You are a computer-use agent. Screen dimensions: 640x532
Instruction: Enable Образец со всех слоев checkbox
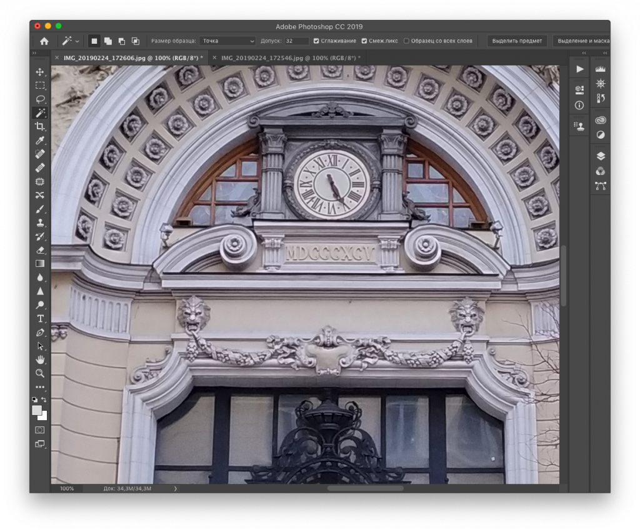[406, 41]
